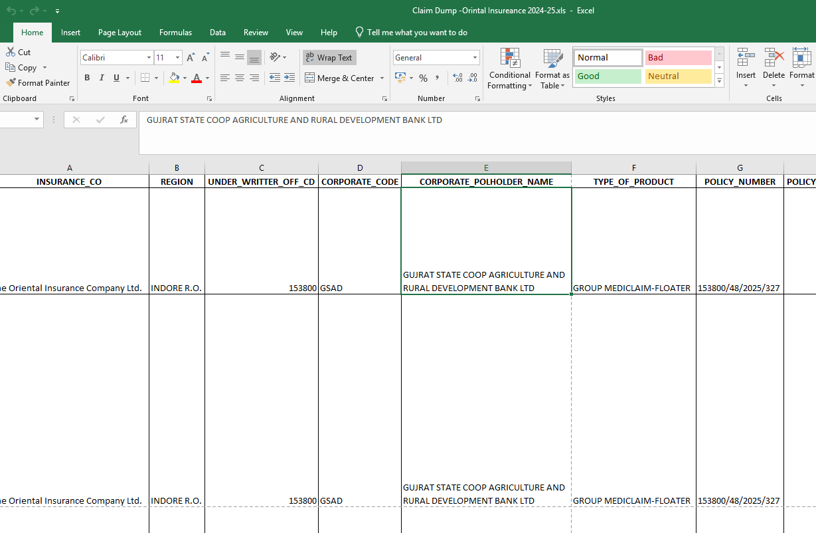This screenshot has width=816, height=533.
Task: Click Tell me what you want to do
Action: [412, 33]
